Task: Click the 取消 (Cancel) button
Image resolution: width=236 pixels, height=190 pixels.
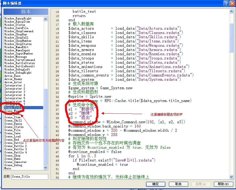Action: click(178, 184)
